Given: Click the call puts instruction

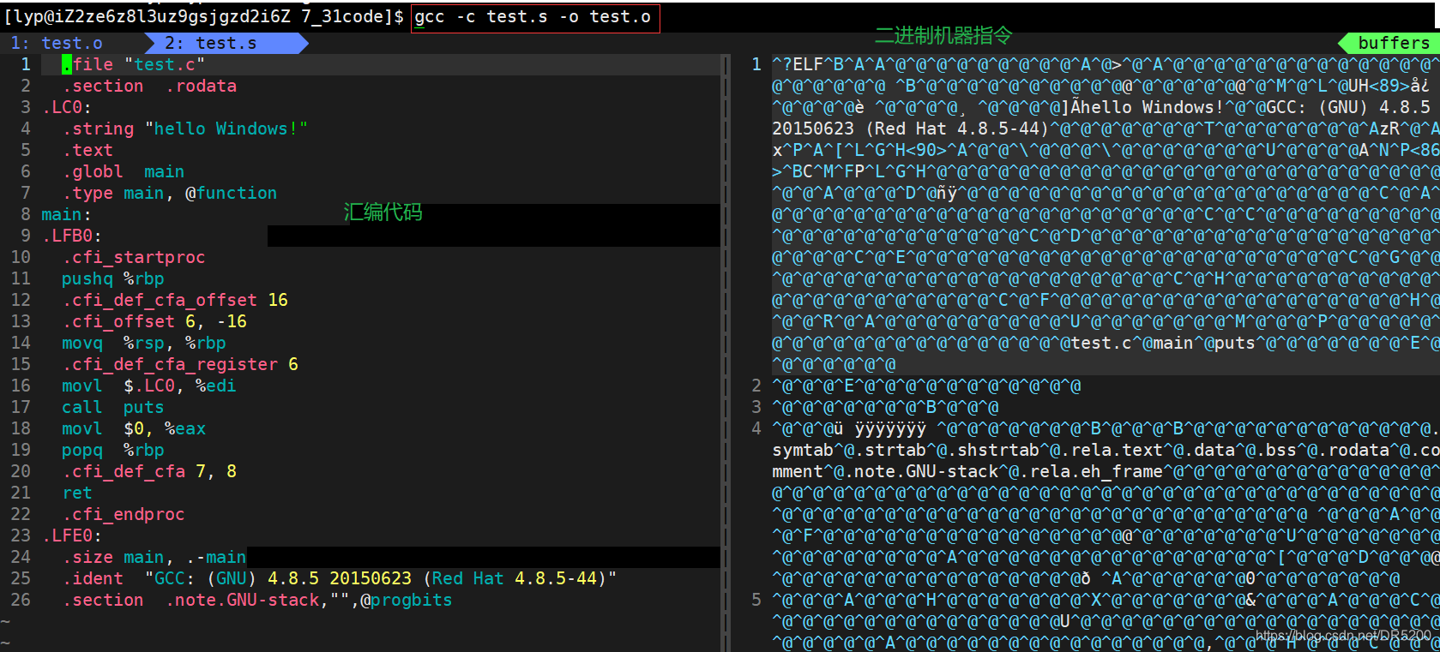Looking at the screenshot, I should pyautogui.click(x=112, y=407).
